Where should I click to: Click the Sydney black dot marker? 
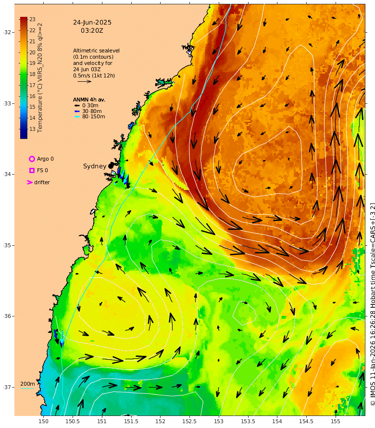point(111,166)
